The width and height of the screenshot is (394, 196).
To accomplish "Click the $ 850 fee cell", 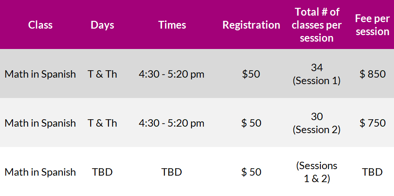I will [x=373, y=74].
